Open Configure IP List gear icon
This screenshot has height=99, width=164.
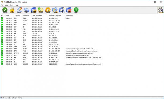click(x=48, y=10)
